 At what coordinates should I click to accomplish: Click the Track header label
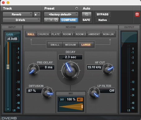pyautogui.click(x=7, y=8)
